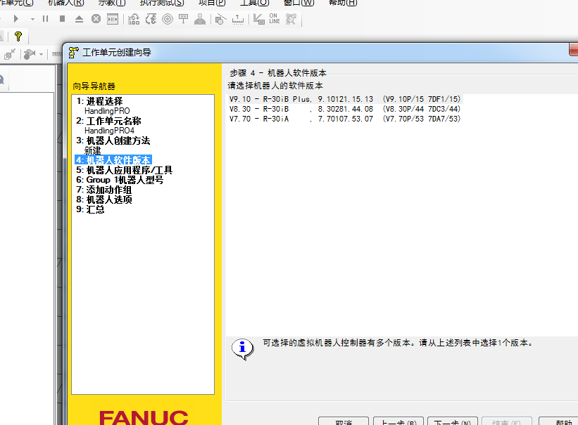Screen dimensions: 578x425
Task: Go to wizard step 8: 机器人选项
Action: click(x=104, y=200)
